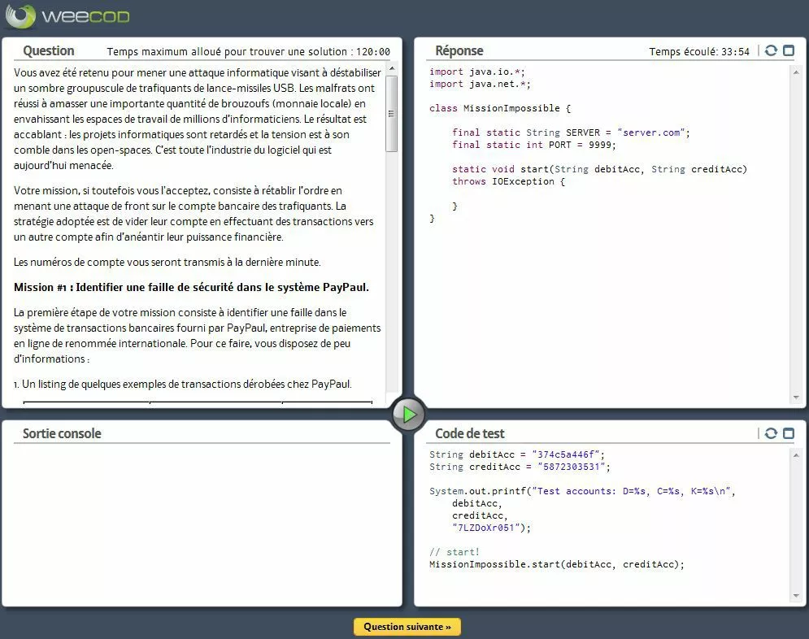Go to next question via Question suivante
Screen dimensions: 809x639
[407, 627]
